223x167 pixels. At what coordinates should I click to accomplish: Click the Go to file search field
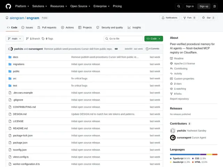click(x=123, y=39)
